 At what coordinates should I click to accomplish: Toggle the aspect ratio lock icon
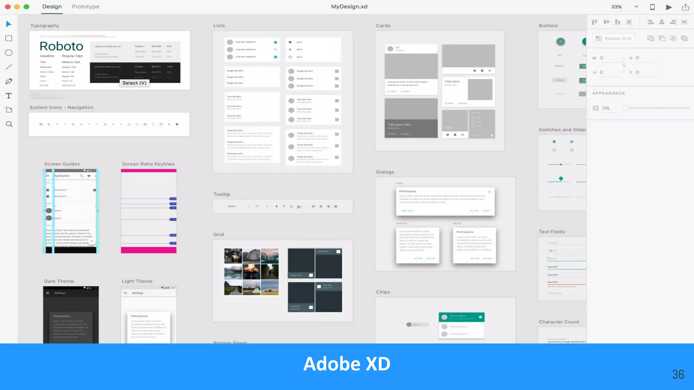(624, 65)
